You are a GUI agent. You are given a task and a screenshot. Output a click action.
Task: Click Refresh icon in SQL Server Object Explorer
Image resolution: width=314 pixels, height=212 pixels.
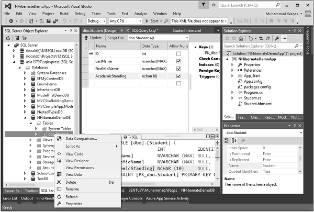click(8, 38)
